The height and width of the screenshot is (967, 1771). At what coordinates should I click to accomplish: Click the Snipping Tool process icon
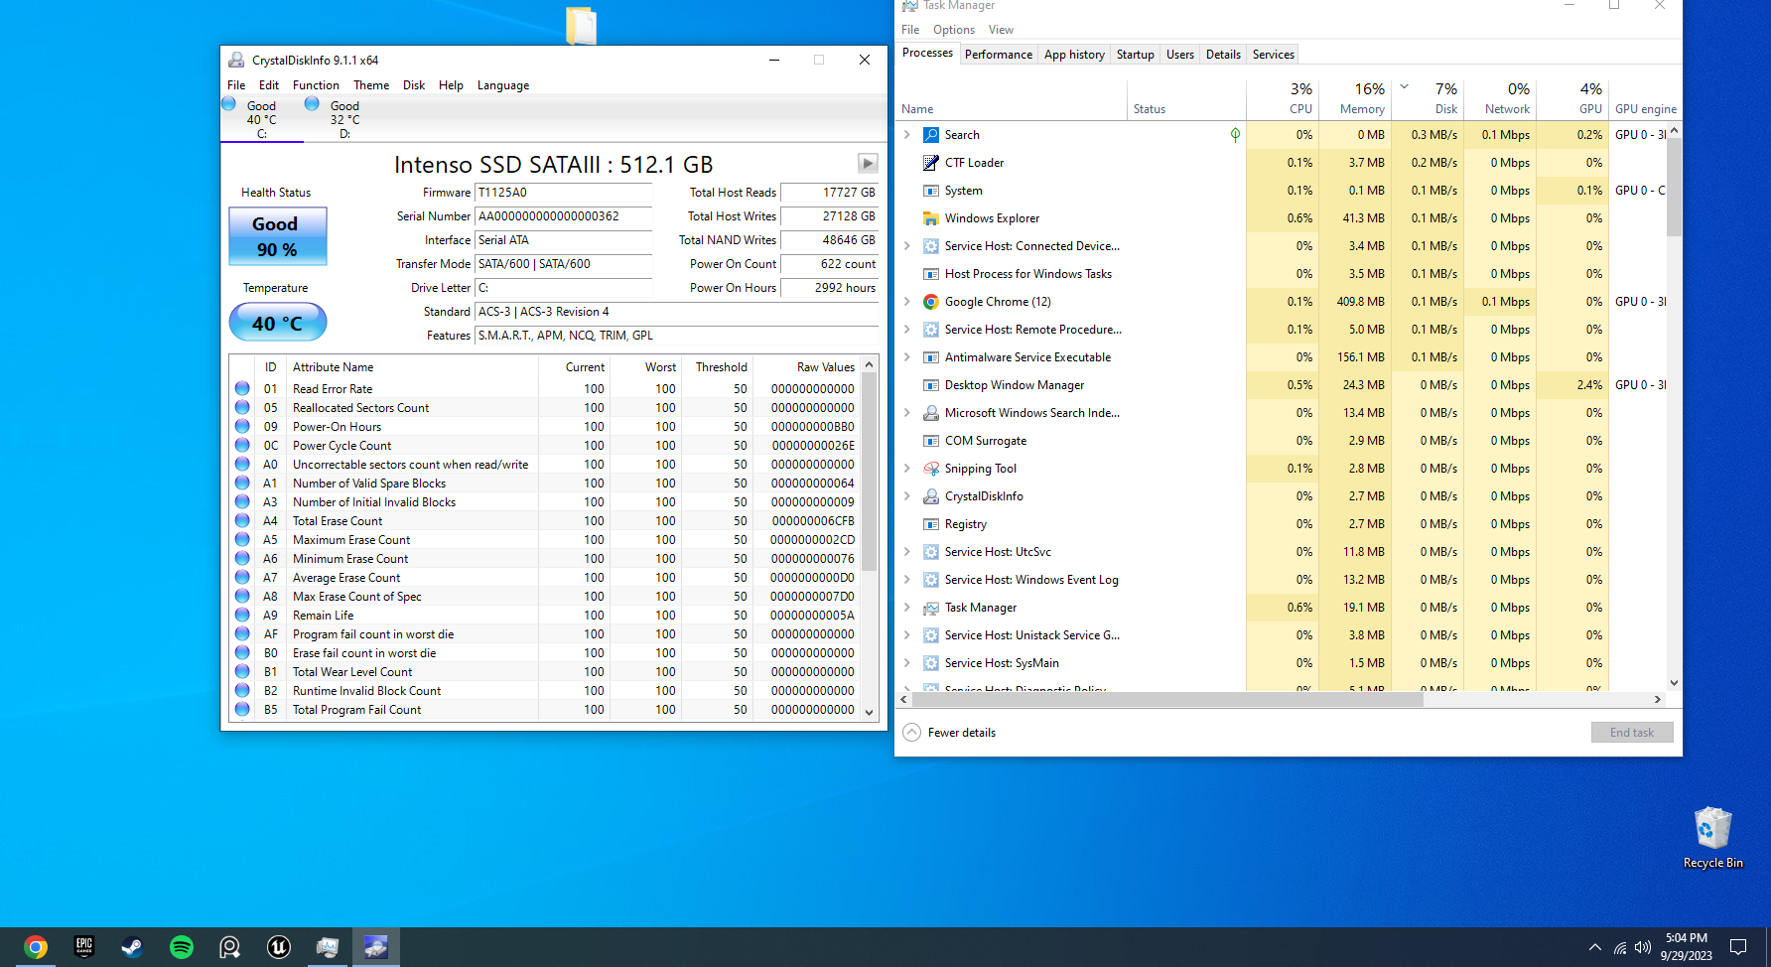pos(931,469)
